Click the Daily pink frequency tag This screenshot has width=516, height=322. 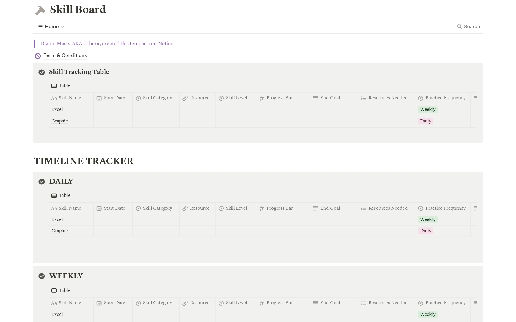coord(426,121)
